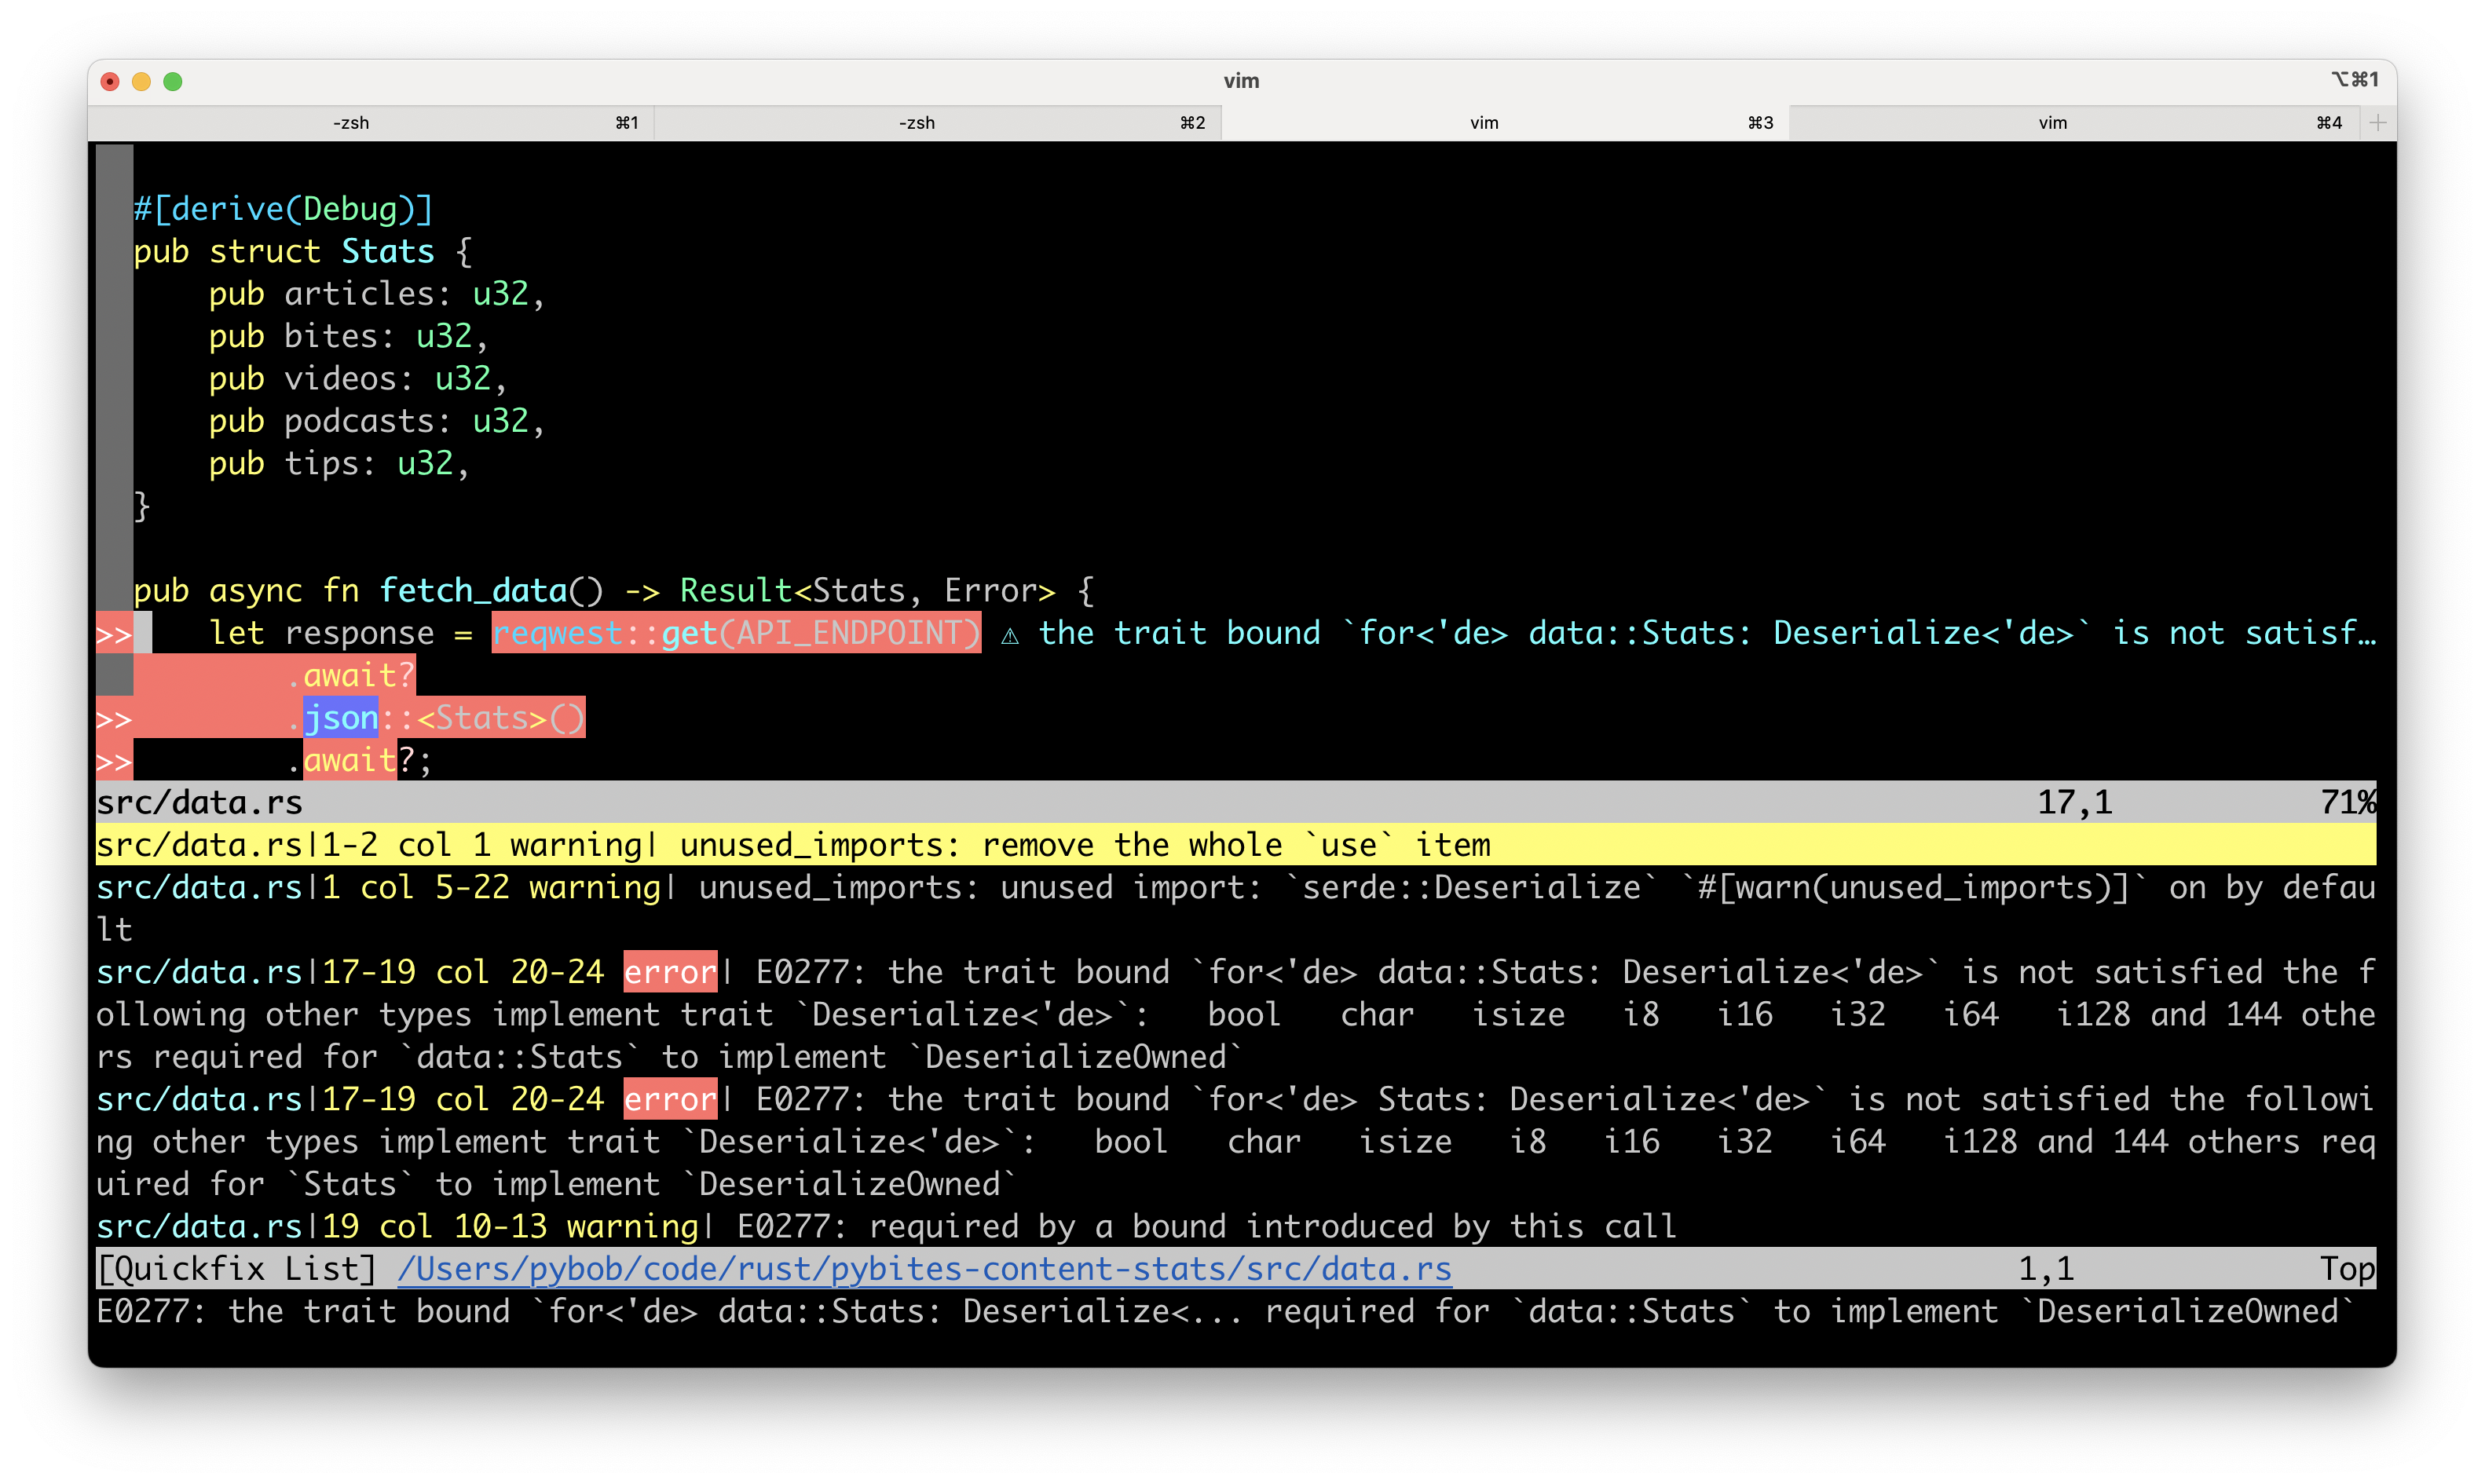Place cursor on 'pub struct Stats' line
2485x1484 pixels.
pyautogui.click(x=303, y=251)
